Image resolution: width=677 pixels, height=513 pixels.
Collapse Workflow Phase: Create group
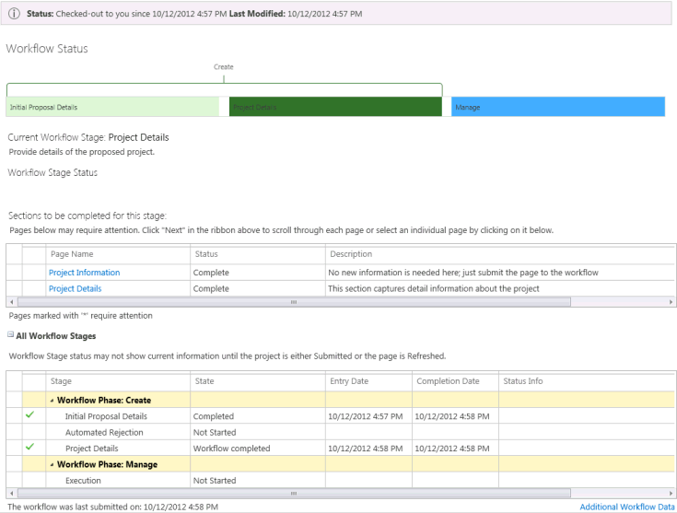(x=52, y=401)
